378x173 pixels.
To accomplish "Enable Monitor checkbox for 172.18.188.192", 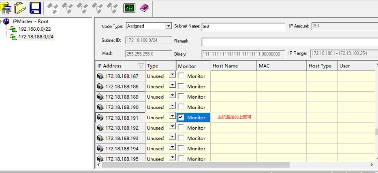I will (181, 128).
